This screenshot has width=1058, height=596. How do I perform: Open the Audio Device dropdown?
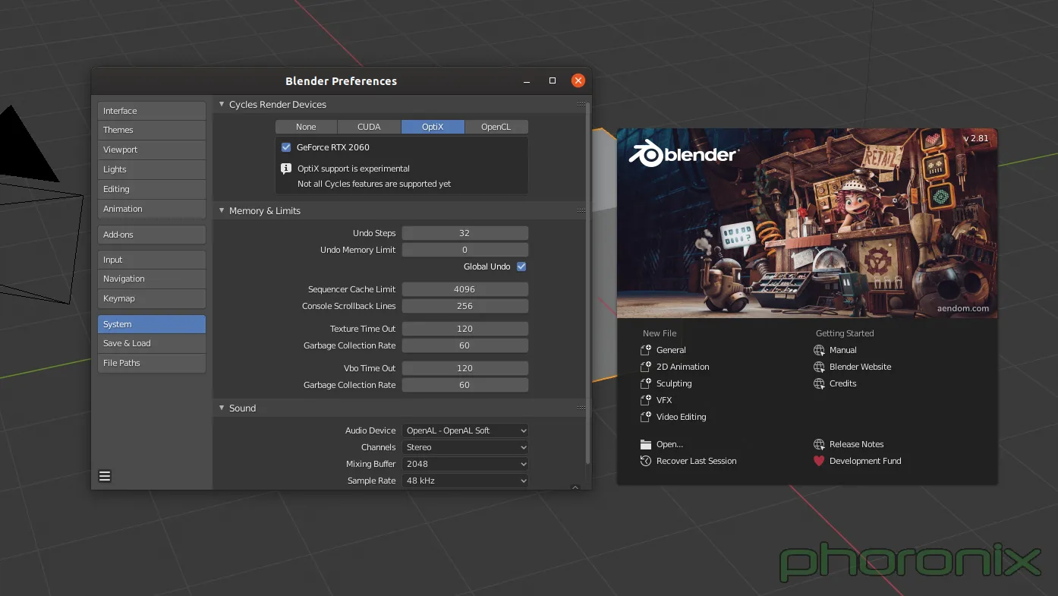(465, 430)
